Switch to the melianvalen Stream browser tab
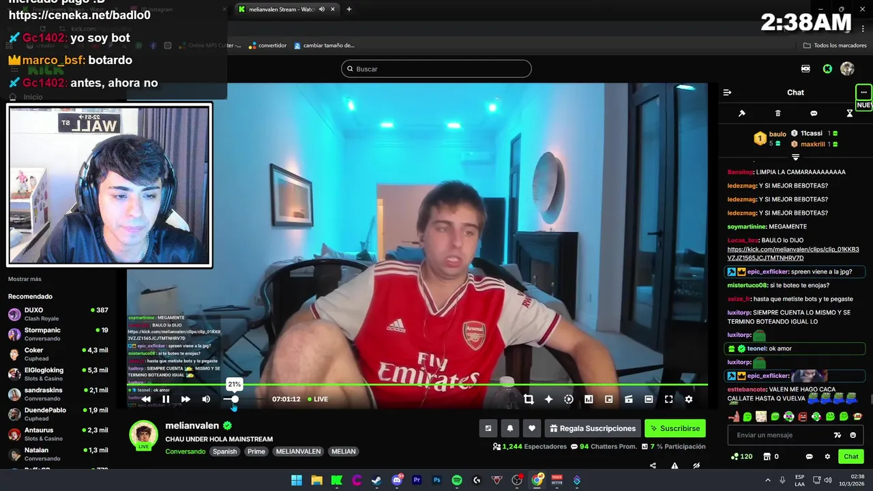The image size is (873, 491). [x=286, y=10]
